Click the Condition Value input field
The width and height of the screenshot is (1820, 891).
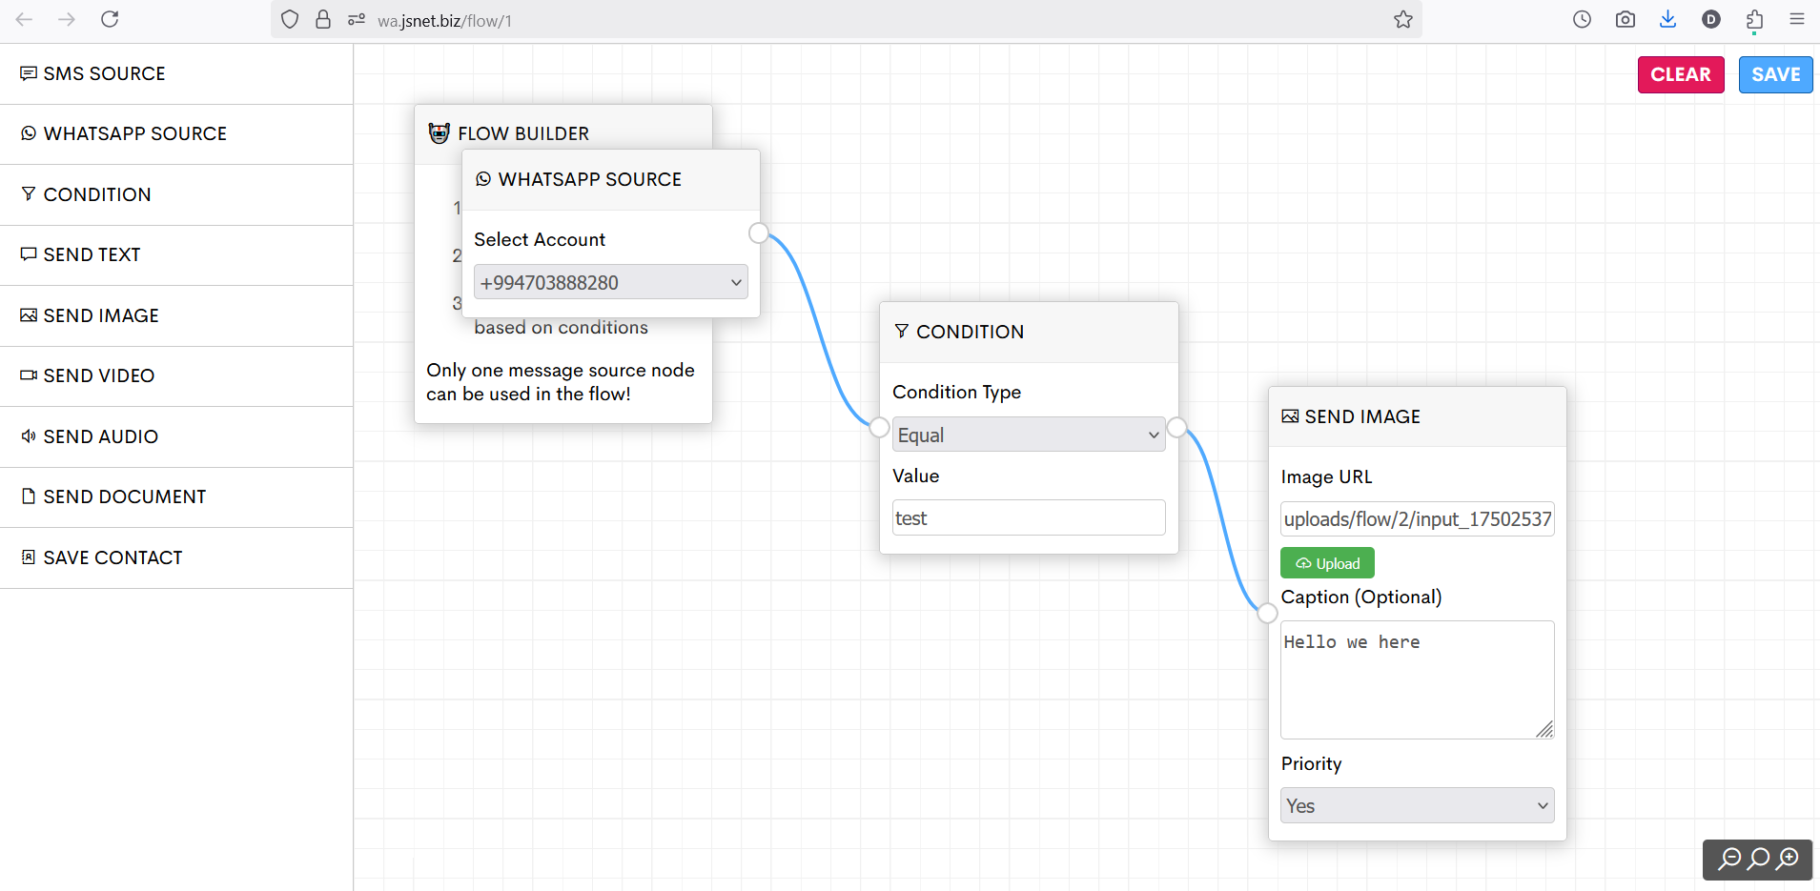click(1029, 517)
